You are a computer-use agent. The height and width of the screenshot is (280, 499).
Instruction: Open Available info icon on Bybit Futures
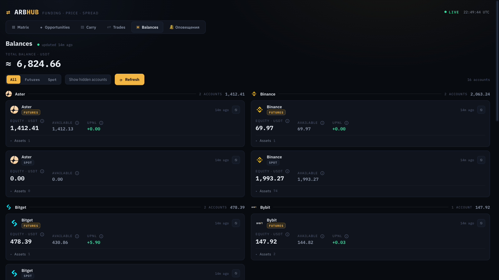(x=322, y=236)
